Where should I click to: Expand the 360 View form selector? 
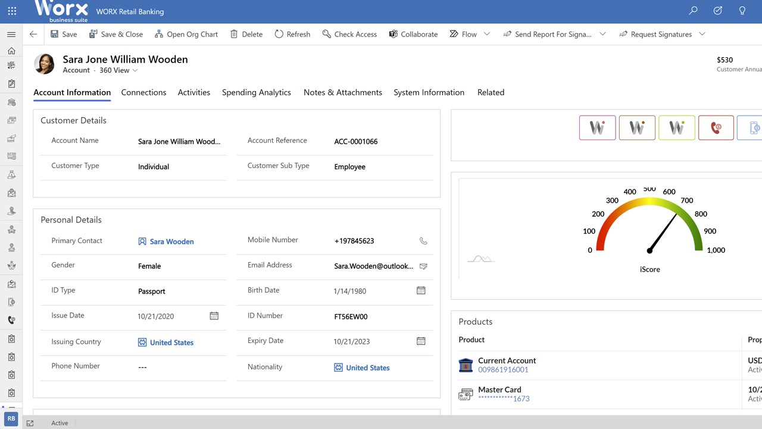[x=135, y=70]
